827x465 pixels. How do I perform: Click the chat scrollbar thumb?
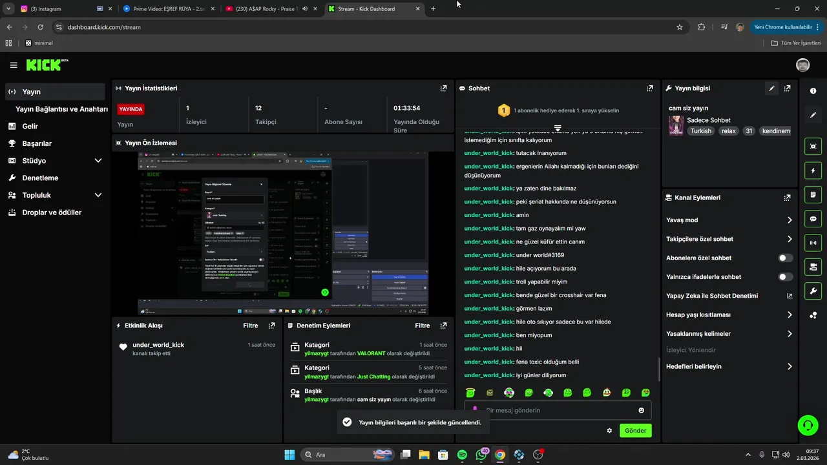tap(660, 370)
